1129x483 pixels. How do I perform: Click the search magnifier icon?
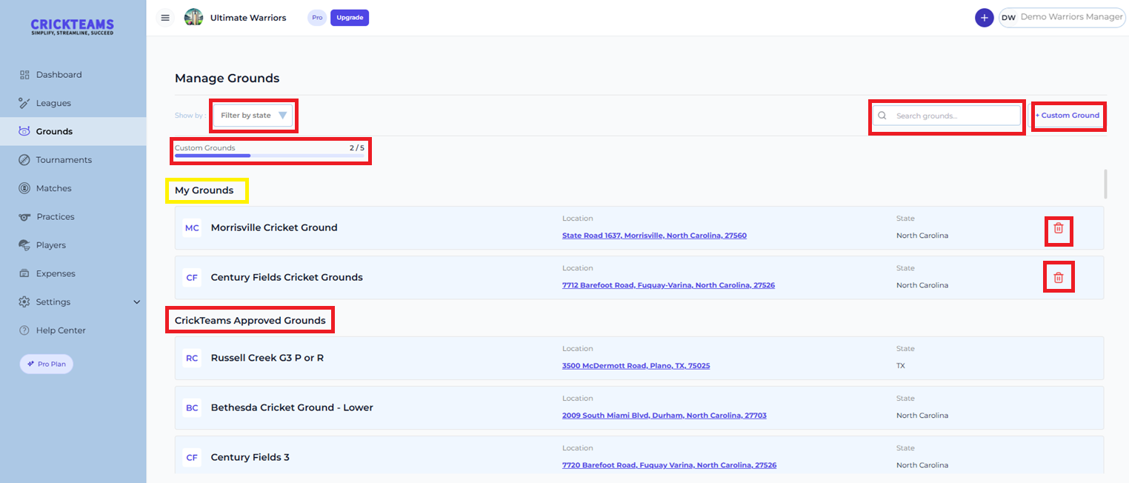coord(882,116)
